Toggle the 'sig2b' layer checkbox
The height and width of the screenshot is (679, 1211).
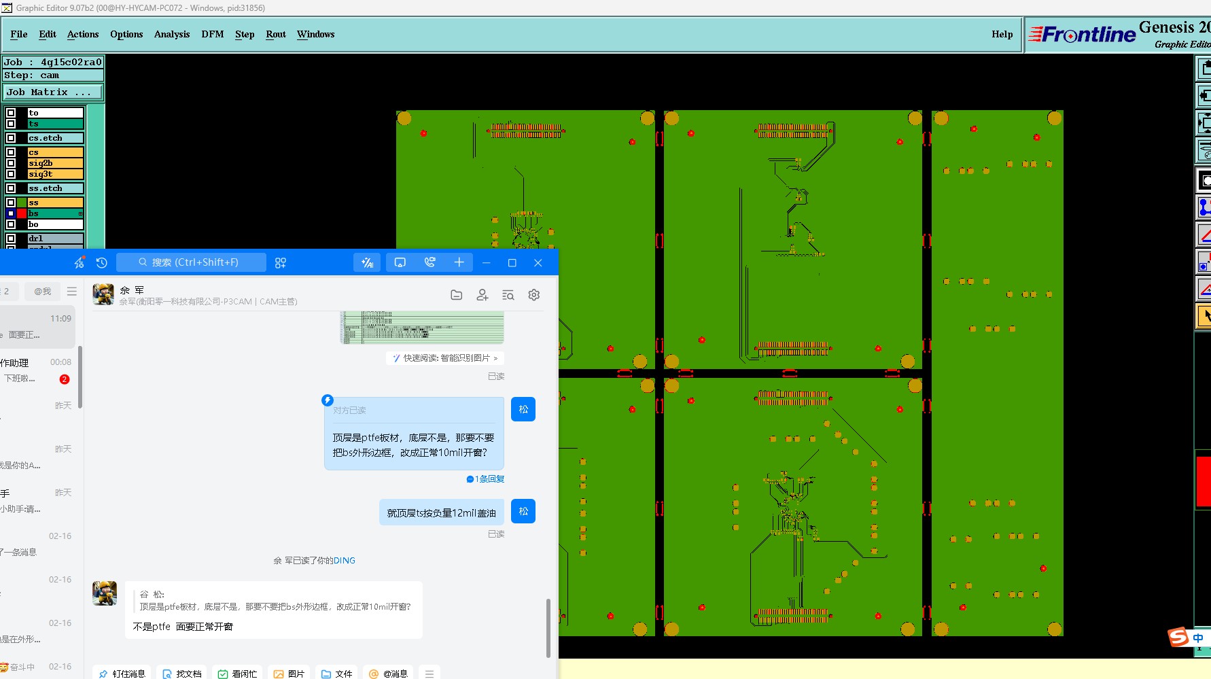pos(11,163)
